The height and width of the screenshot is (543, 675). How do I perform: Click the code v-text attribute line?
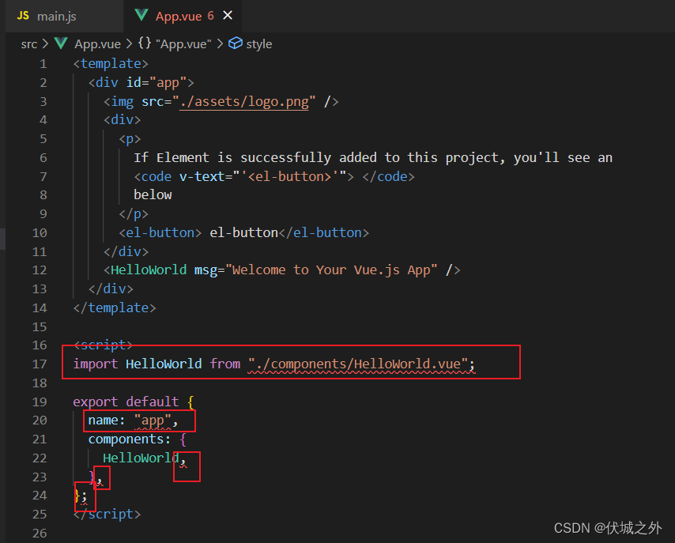coord(274,176)
